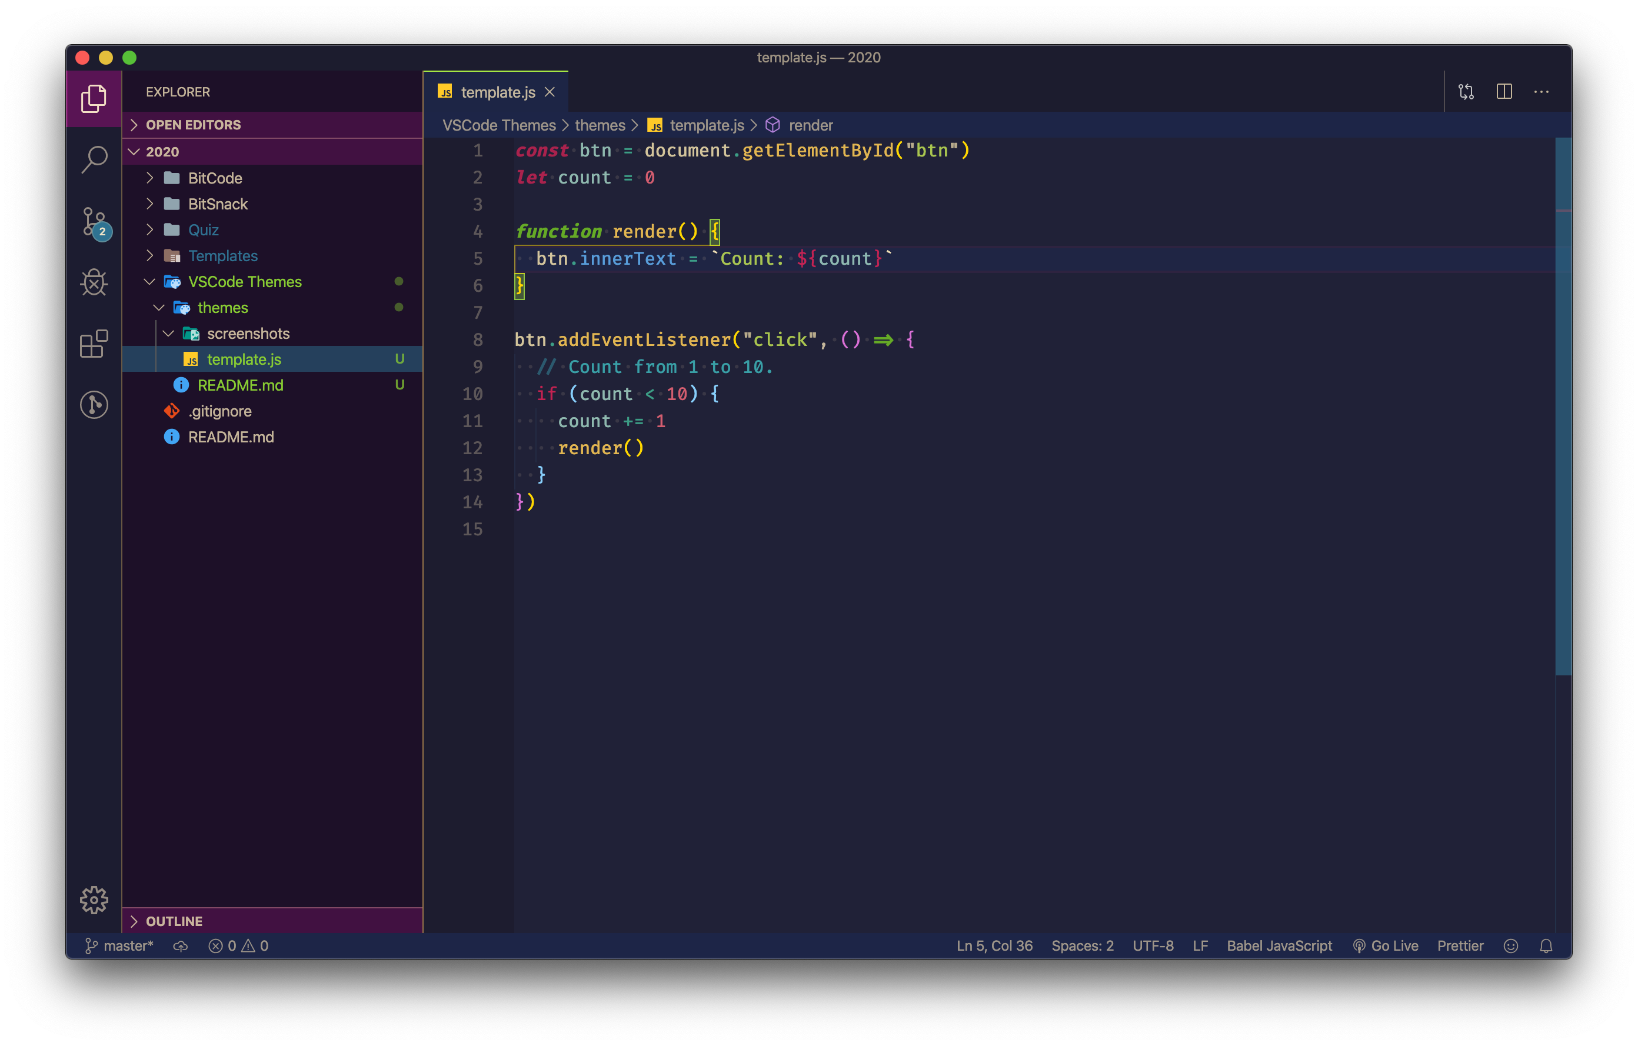
Task: Collapse the VSCode Themes folder
Action: click(244, 282)
